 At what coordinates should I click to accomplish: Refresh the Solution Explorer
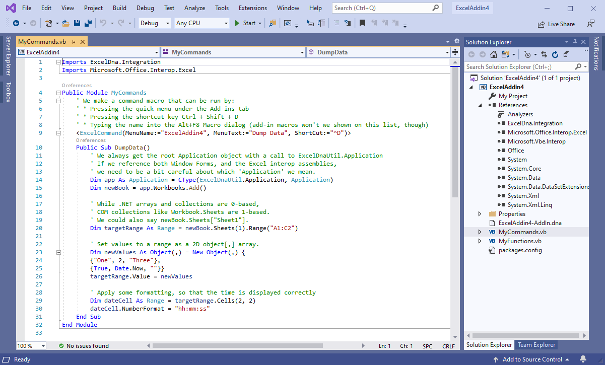click(x=555, y=54)
